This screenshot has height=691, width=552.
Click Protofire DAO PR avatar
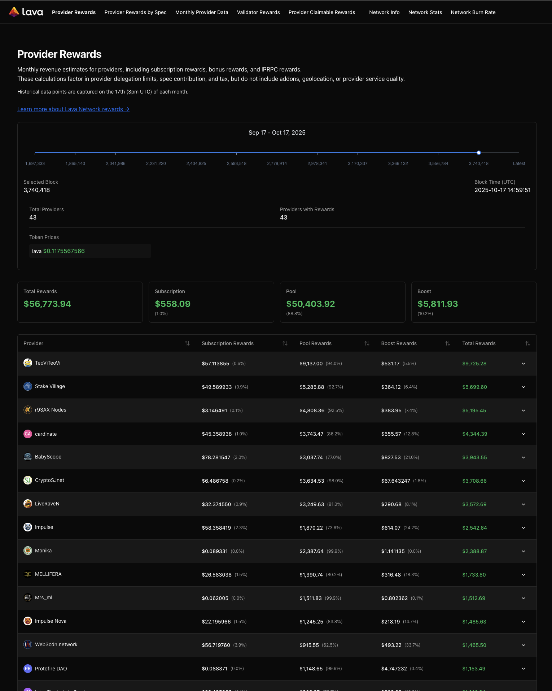(x=28, y=669)
